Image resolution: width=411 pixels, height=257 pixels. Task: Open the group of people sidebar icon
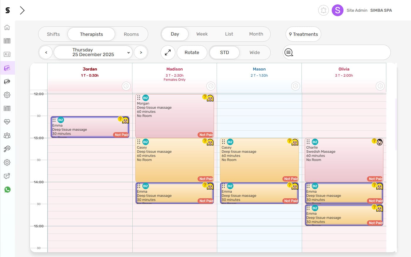pos(7,135)
